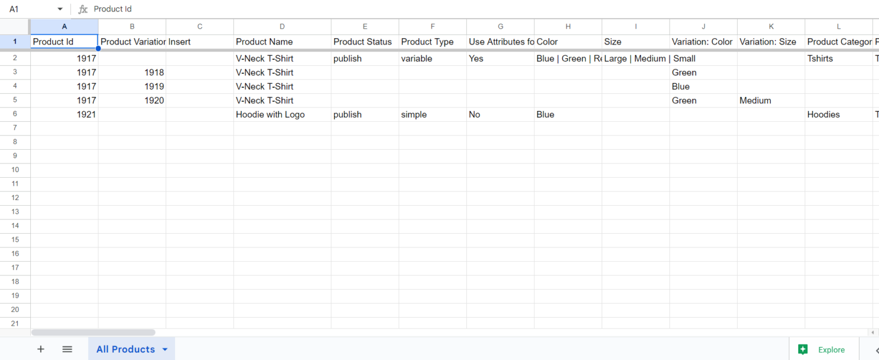Select row 6 header
Screen dimensions: 879x360
[x=15, y=114]
